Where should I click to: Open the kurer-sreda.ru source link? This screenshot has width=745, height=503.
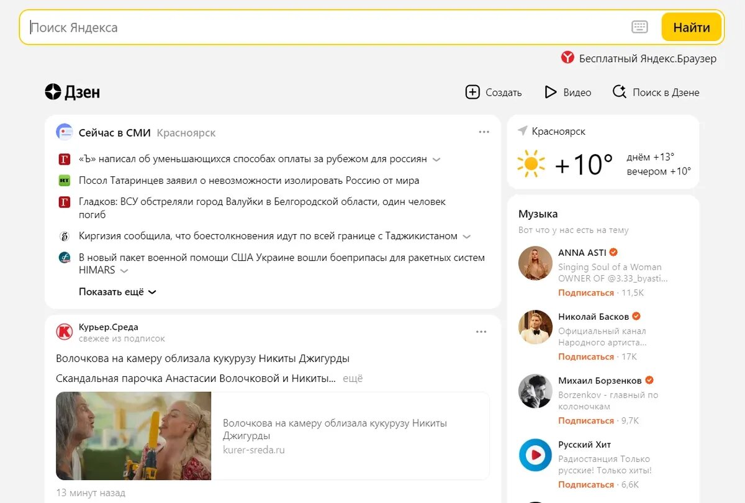click(x=254, y=450)
